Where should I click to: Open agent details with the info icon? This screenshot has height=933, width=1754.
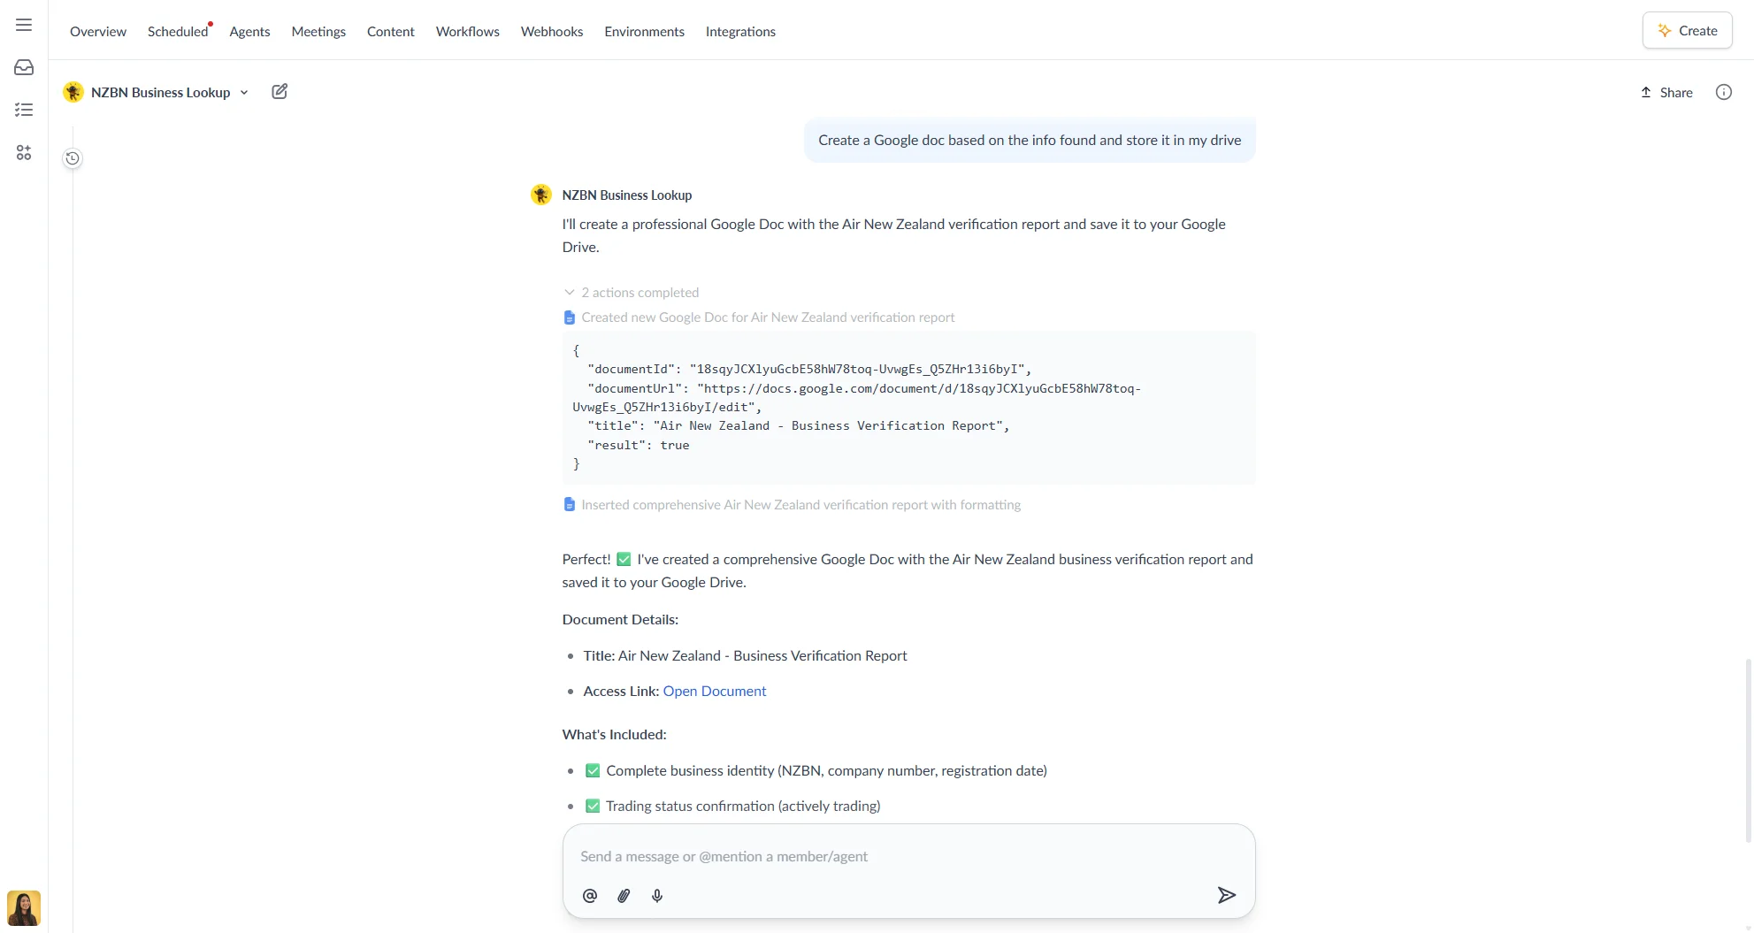(x=1723, y=92)
